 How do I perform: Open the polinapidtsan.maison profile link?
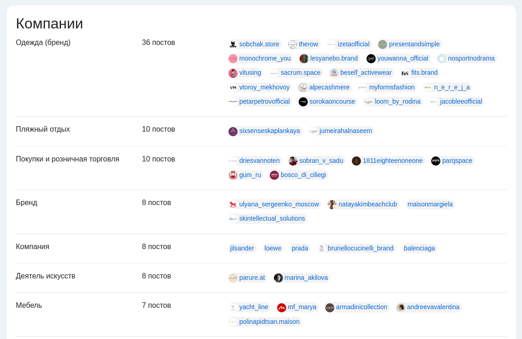pos(269,322)
